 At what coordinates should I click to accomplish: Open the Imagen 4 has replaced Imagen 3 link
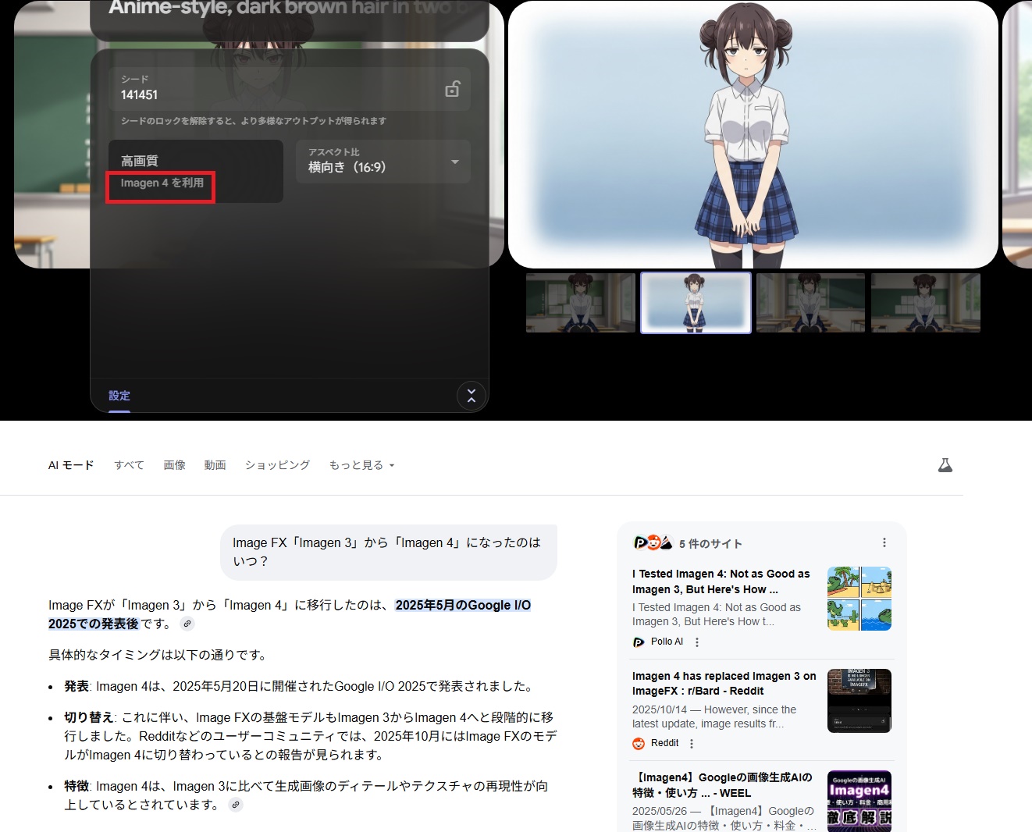724,683
